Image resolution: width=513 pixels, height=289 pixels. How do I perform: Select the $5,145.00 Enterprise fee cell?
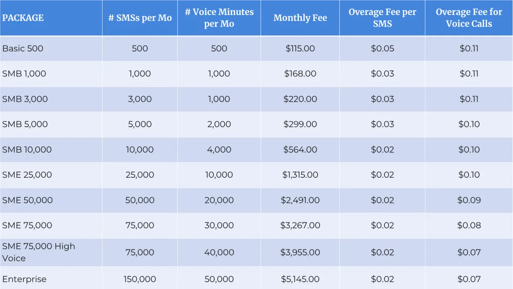300,279
